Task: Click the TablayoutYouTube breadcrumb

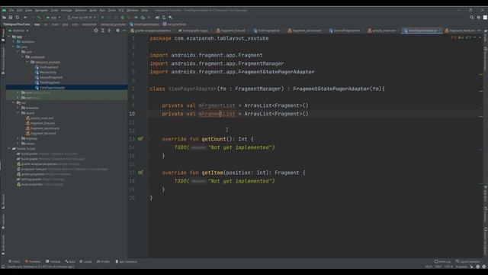Action: click(x=17, y=24)
